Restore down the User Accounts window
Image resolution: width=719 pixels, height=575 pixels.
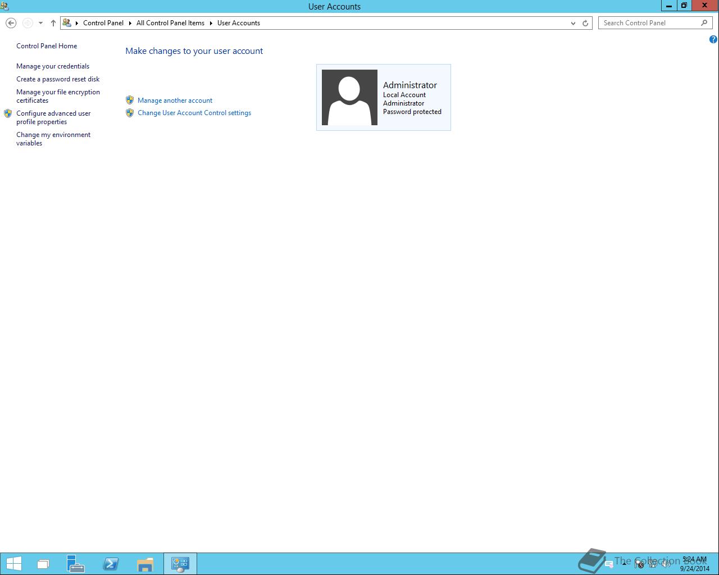click(x=684, y=6)
